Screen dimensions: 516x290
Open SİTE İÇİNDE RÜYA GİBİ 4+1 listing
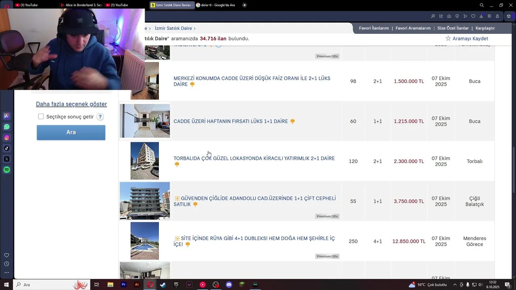254,241
